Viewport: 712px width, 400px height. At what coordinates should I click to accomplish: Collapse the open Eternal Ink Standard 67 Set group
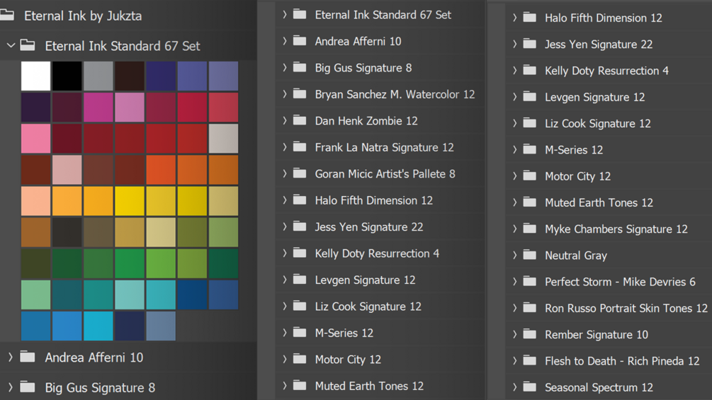(11, 46)
